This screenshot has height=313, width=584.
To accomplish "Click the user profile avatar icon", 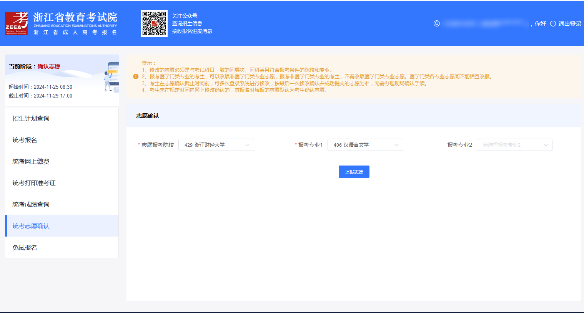I will coord(437,23).
